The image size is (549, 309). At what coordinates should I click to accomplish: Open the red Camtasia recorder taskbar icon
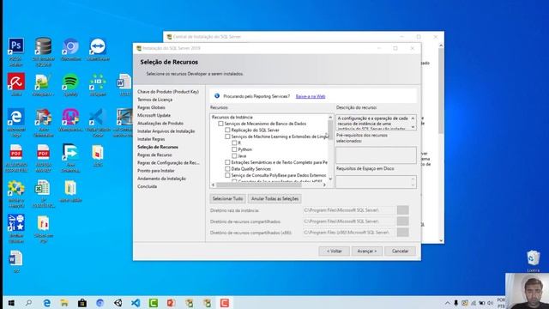225,303
